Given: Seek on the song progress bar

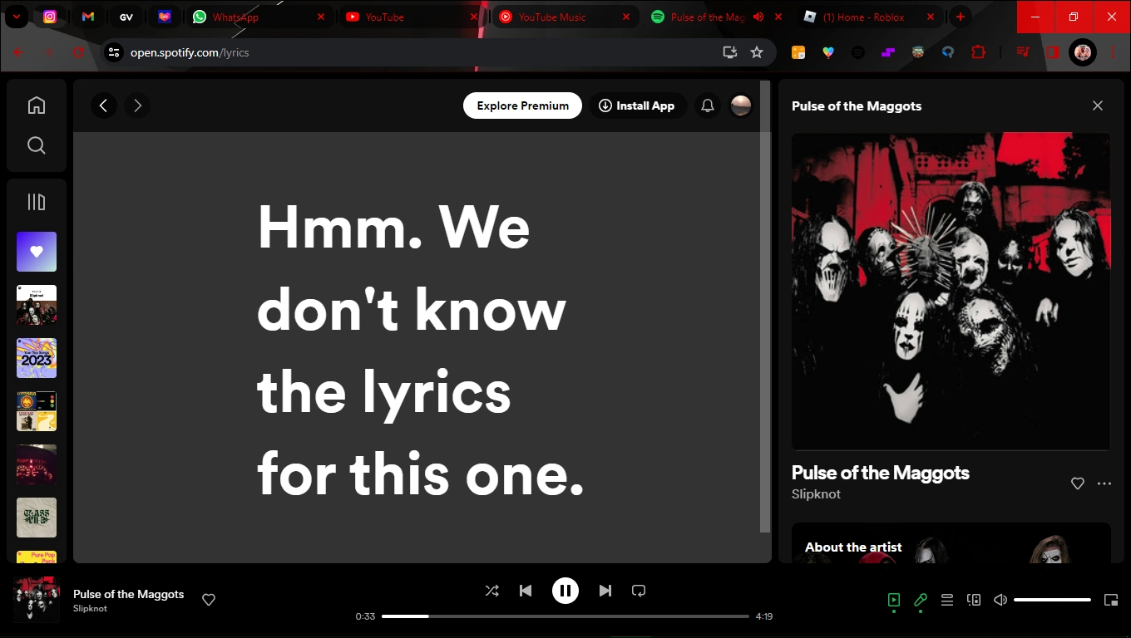Looking at the screenshot, I should point(565,616).
